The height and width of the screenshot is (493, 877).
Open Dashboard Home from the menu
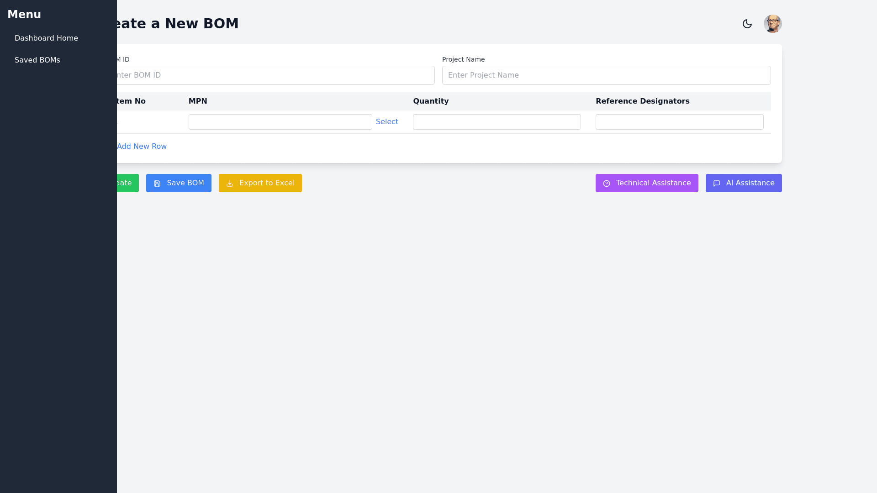[46, 38]
